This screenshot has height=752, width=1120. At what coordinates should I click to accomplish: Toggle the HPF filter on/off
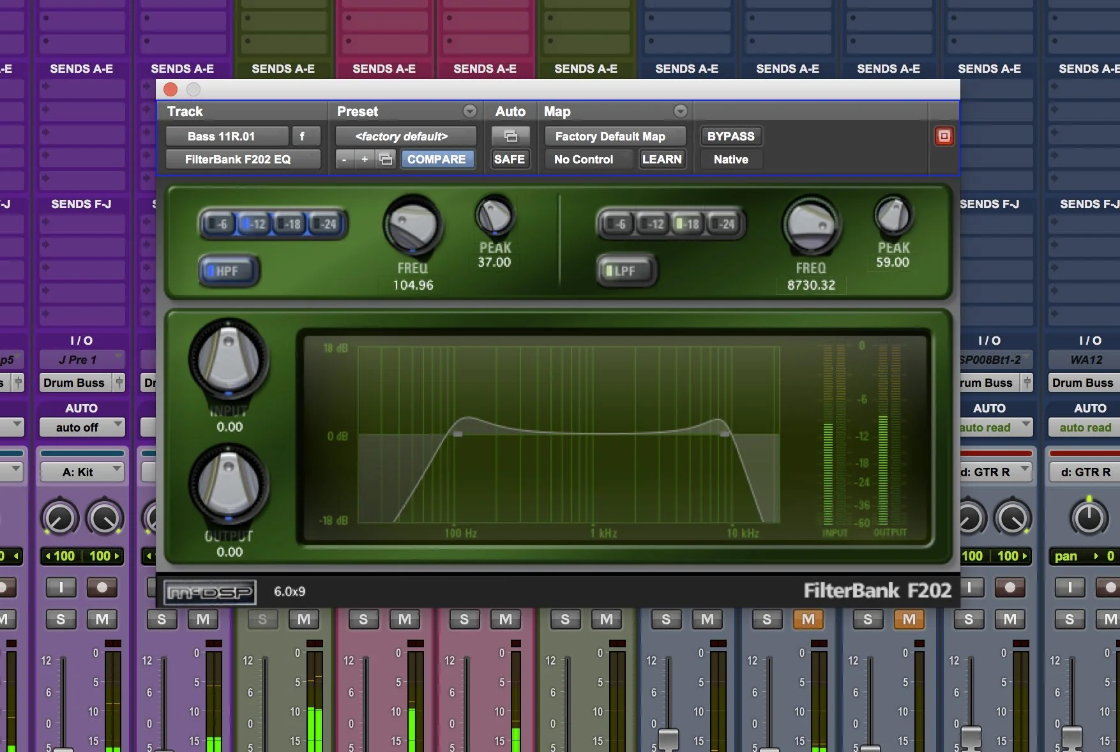click(x=229, y=271)
